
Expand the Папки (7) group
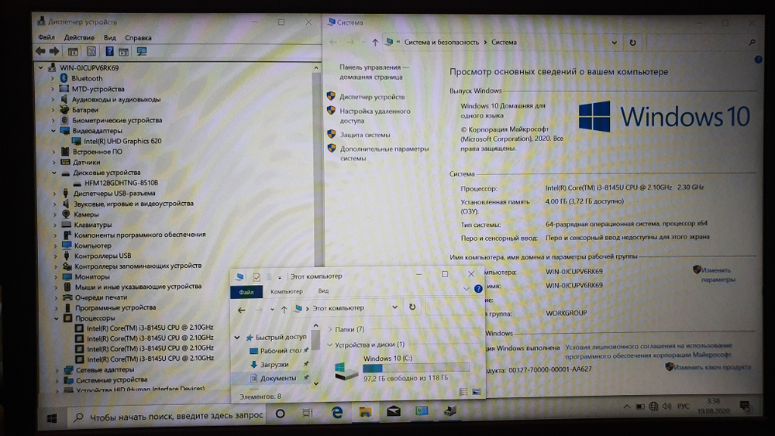329,329
